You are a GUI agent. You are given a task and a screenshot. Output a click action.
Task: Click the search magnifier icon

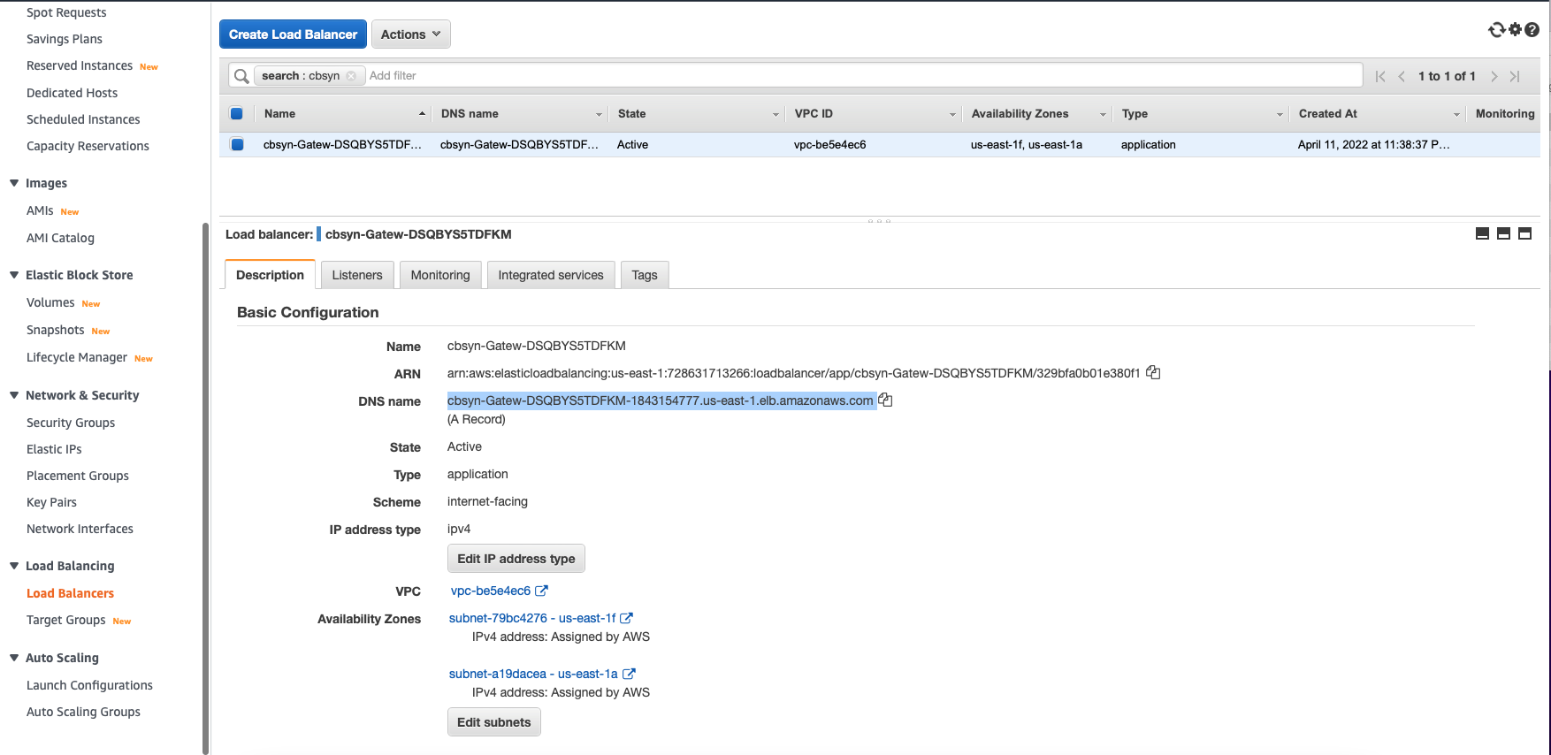coord(241,76)
